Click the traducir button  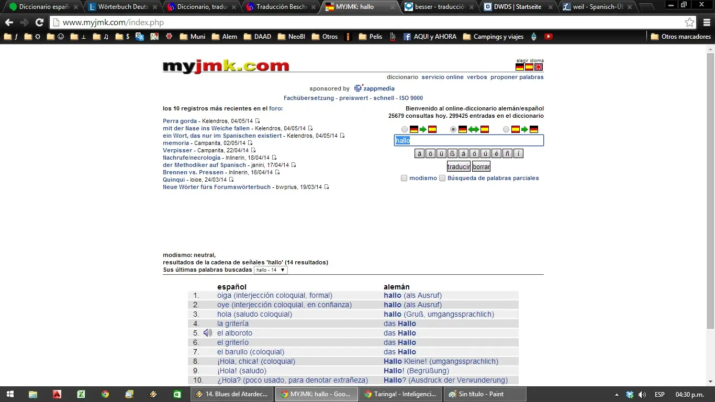tap(459, 166)
